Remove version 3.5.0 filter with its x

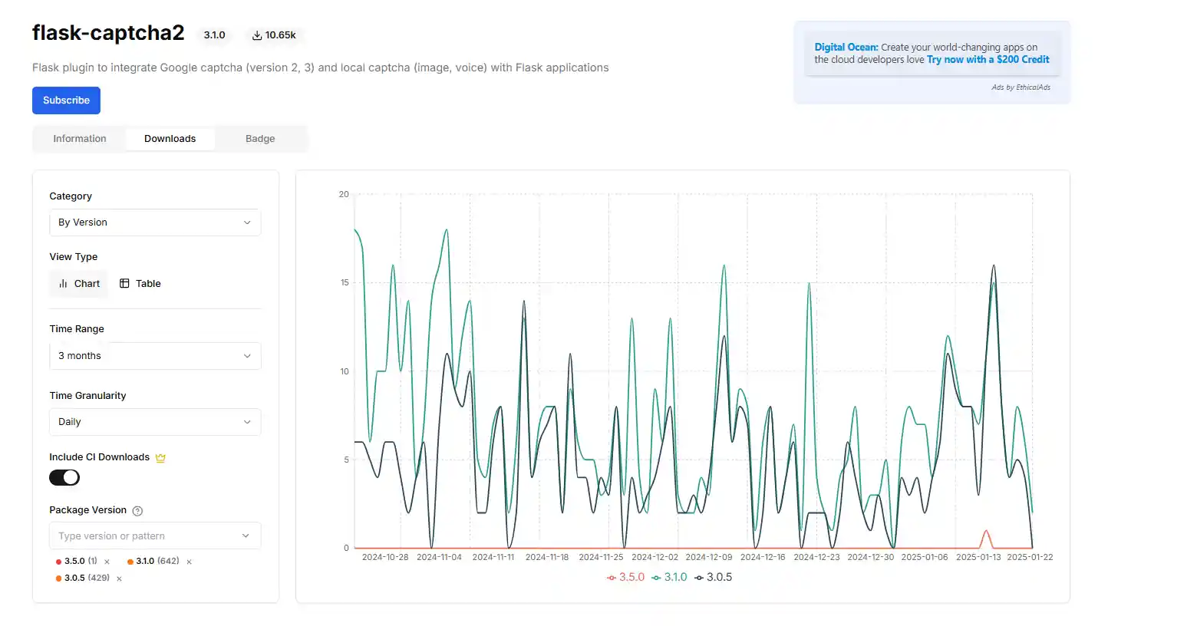pos(107,562)
